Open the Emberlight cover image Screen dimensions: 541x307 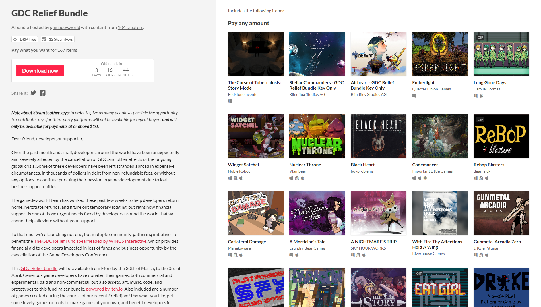440,54
